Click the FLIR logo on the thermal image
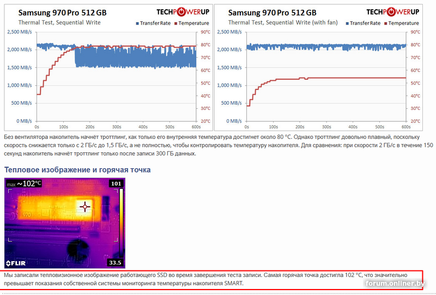Screen dimensions: 436x295 (x=16, y=263)
